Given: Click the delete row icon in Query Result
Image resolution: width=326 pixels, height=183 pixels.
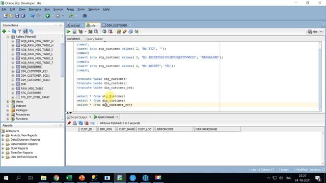Looking at the screenshot, I should [x=86, y=123].
